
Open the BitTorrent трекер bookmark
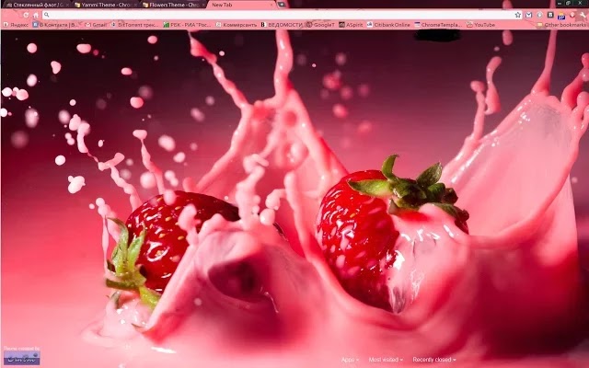(x=135, y=25)
